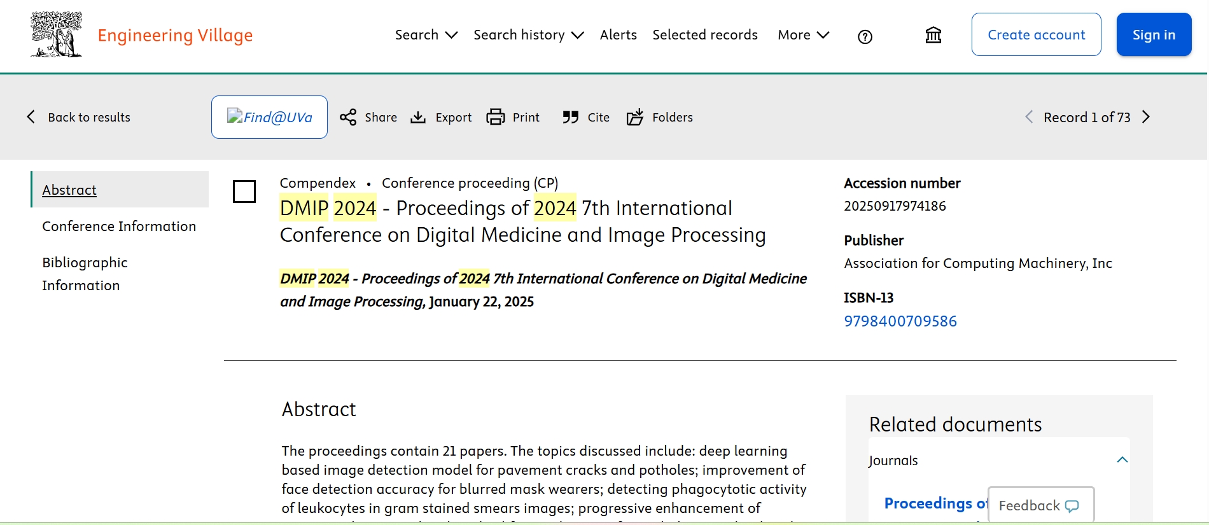The width and height of the screenshot is (1209, 525).
Task: Jump to Conference Information section
Action: coord(119,226)
